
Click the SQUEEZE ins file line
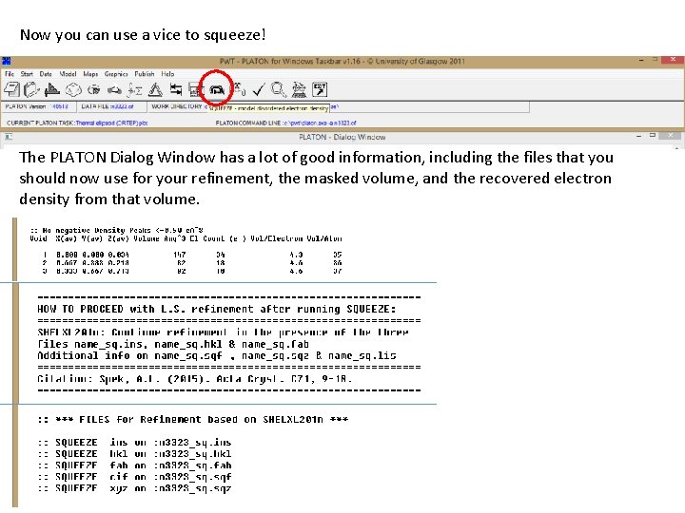click(134, 443)
